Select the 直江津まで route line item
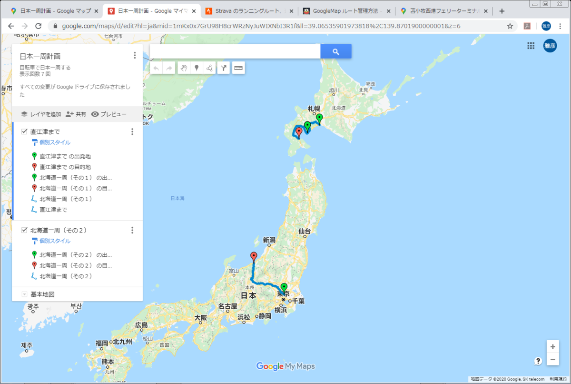This screenshot has width=571, height=384. (x=53, y=209)
